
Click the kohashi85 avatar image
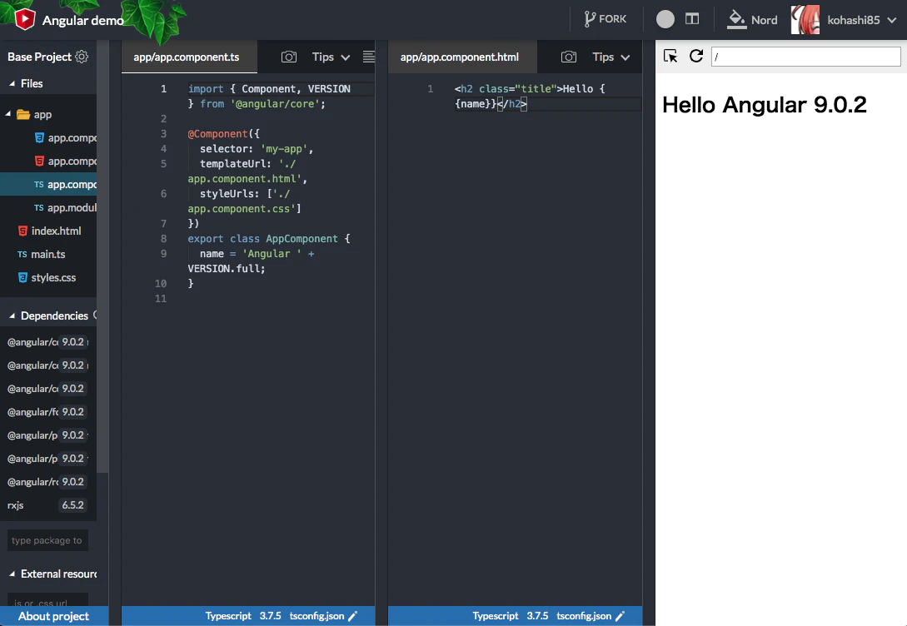pyautogui.click(x=805, y=20)
